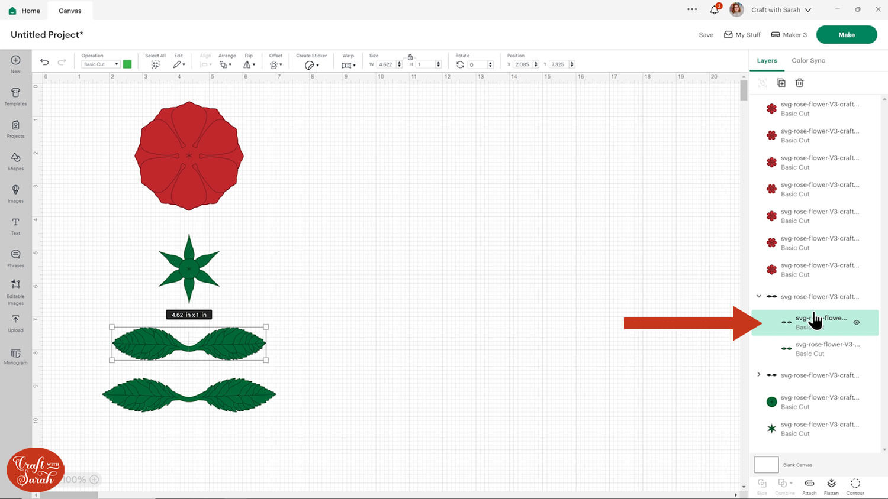Select the Maker 3 machine selector

pyautogui.click(x=789, y=35)
